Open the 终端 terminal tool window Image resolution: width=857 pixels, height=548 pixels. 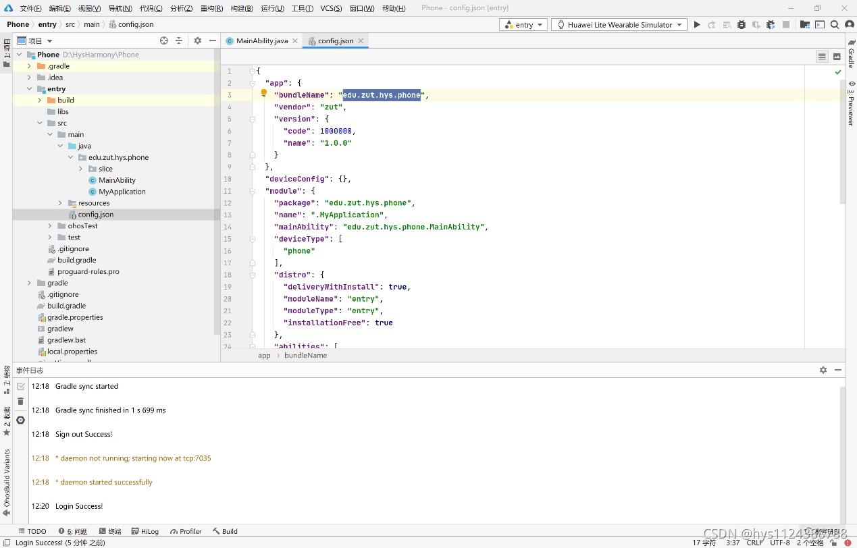coord(110,531)
